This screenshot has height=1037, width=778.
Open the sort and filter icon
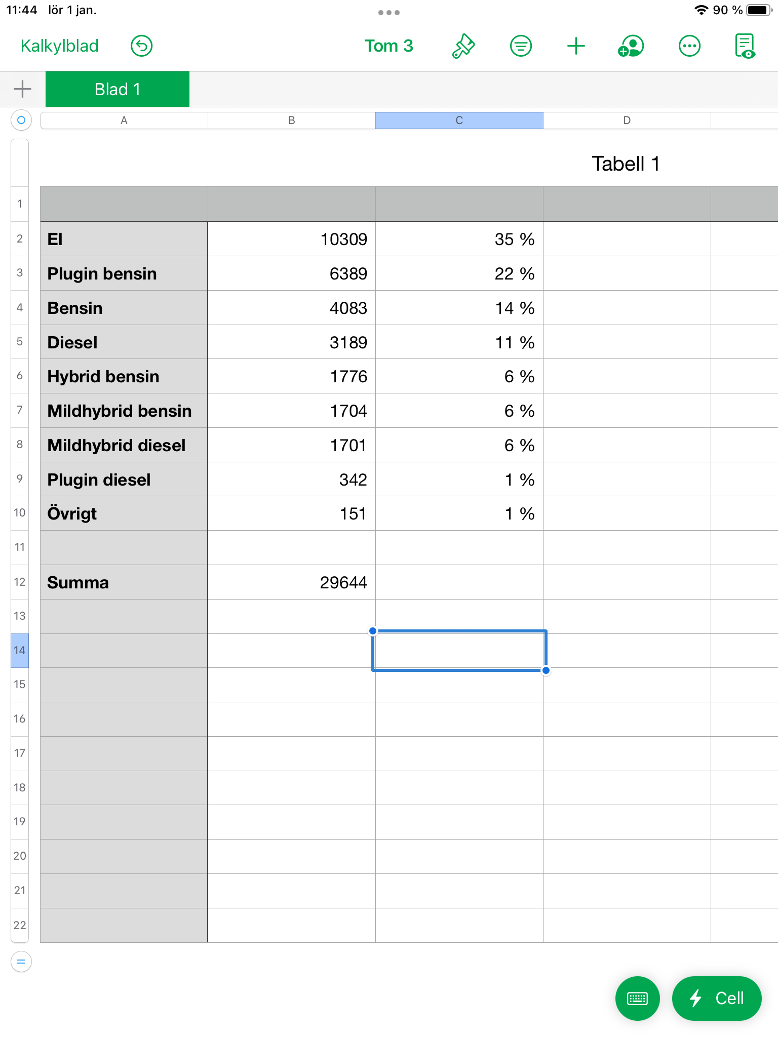(521, 46)
